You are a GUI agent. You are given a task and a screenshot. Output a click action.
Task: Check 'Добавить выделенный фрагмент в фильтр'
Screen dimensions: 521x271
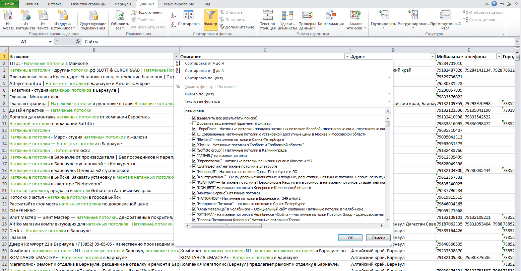tap(194, 123)
